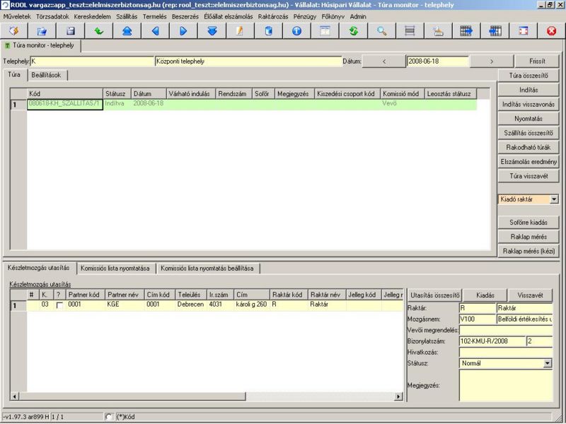This screenshot has height=424, width=566.
Task: Click the pencil edit toolbar icon
Action: tap(240, 31)
